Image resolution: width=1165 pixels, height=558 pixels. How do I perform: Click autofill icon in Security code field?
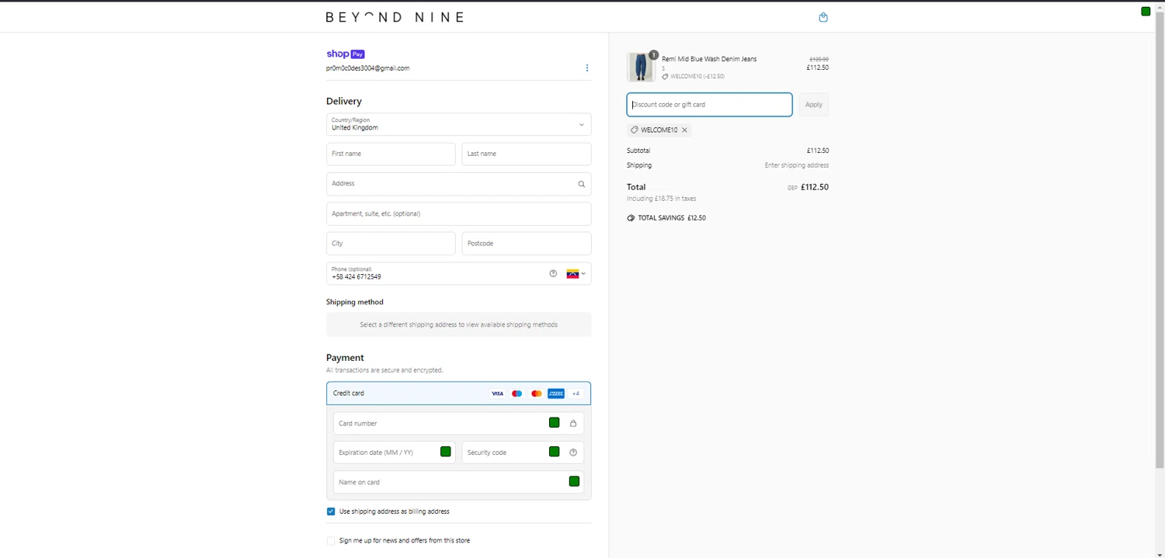point(555,452)
